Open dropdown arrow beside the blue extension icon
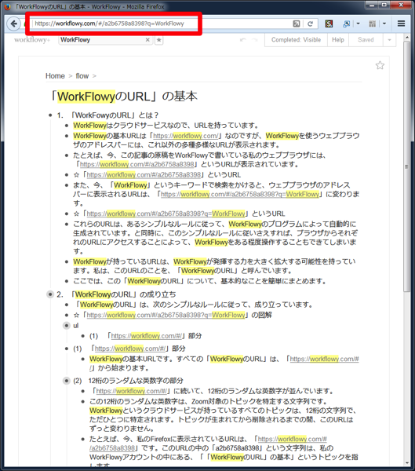The image size is (415, 471). (358, 24)
